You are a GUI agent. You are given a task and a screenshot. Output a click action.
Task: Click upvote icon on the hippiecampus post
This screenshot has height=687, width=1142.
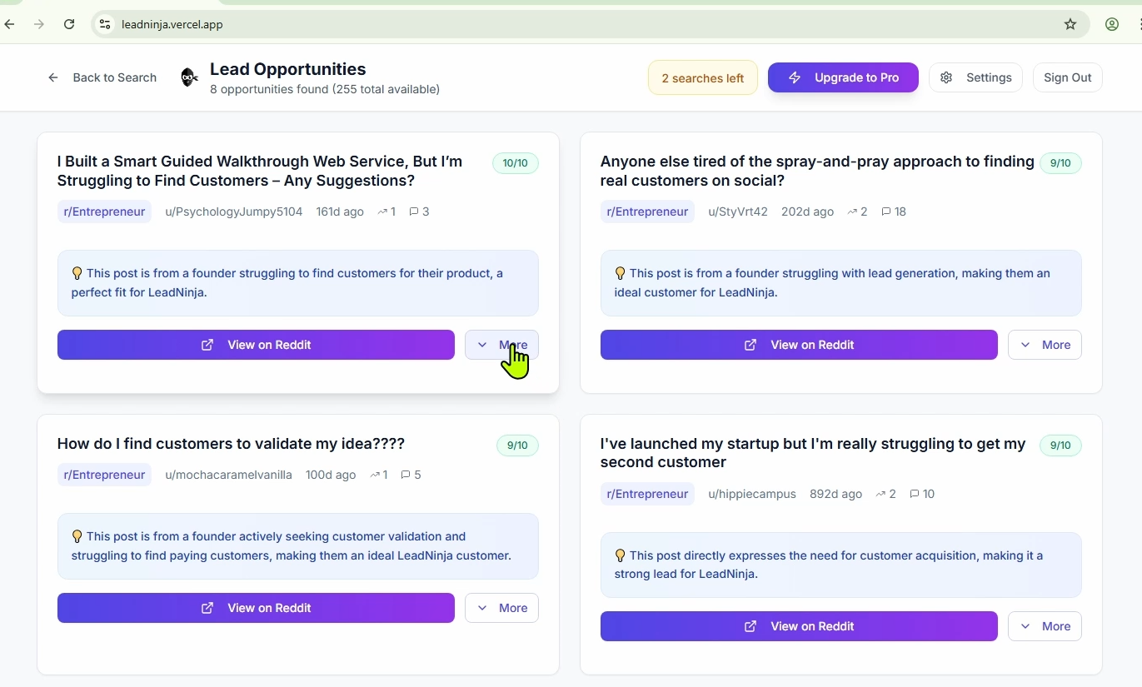(880, 494)
